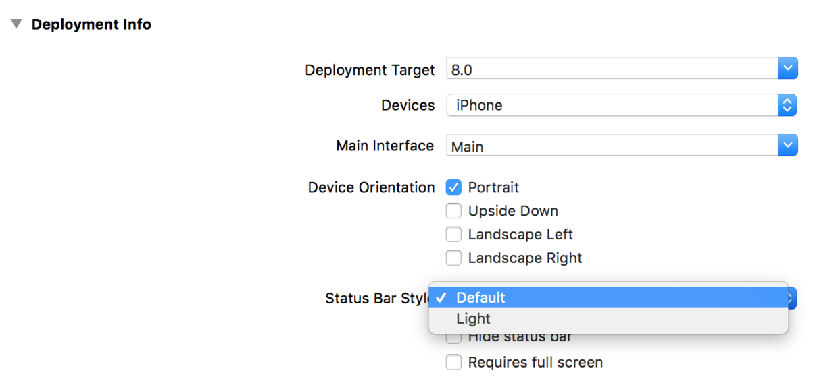The height and width of the screenshot is (381, 838).
Task: Enable the Landscape Left checkbox
Action: [453, 235]
